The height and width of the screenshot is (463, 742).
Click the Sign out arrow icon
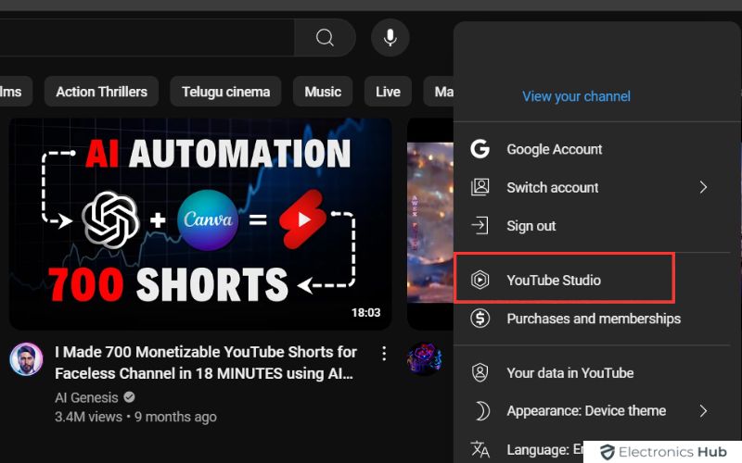pyautogui.click(x=480, y=226)
